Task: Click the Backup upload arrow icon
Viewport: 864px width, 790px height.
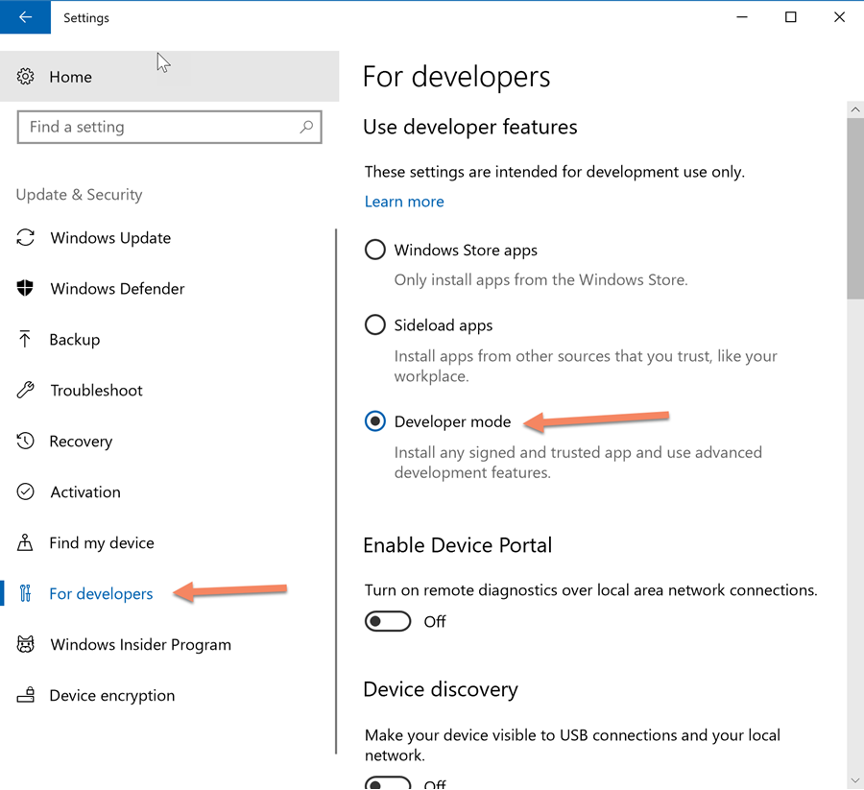Action: pos(26,340)
